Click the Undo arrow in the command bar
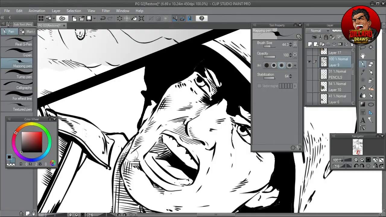This screenshot has width=386, height=217. (103, 18)
